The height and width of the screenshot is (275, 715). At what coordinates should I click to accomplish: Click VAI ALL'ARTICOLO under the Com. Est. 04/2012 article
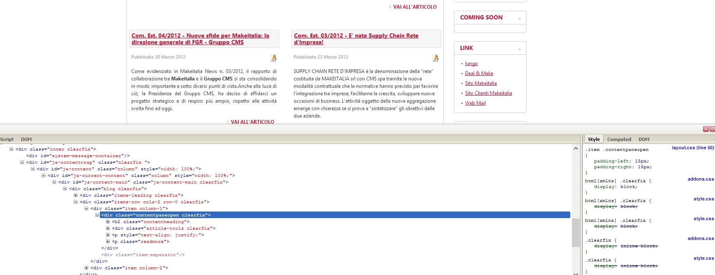[x=252, y=122]
